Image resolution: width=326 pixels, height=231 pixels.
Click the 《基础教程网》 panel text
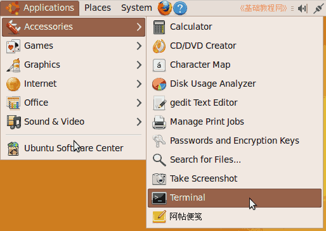[263, 8]
